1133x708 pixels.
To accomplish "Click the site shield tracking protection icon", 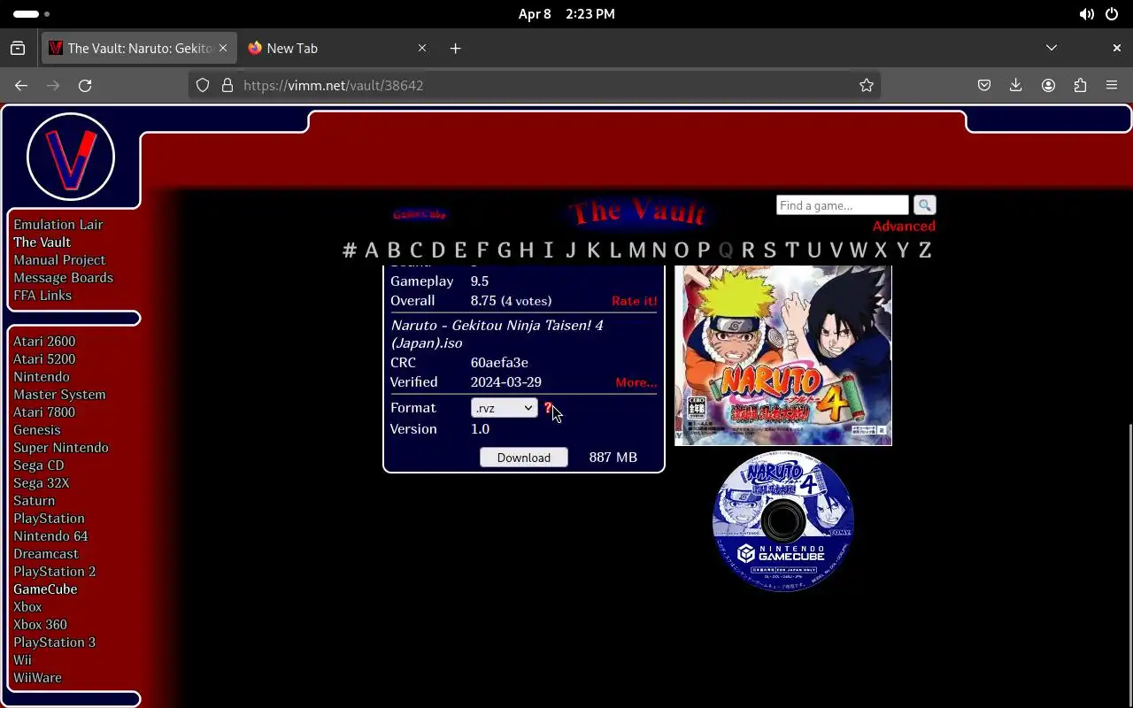I will (203, 85).
